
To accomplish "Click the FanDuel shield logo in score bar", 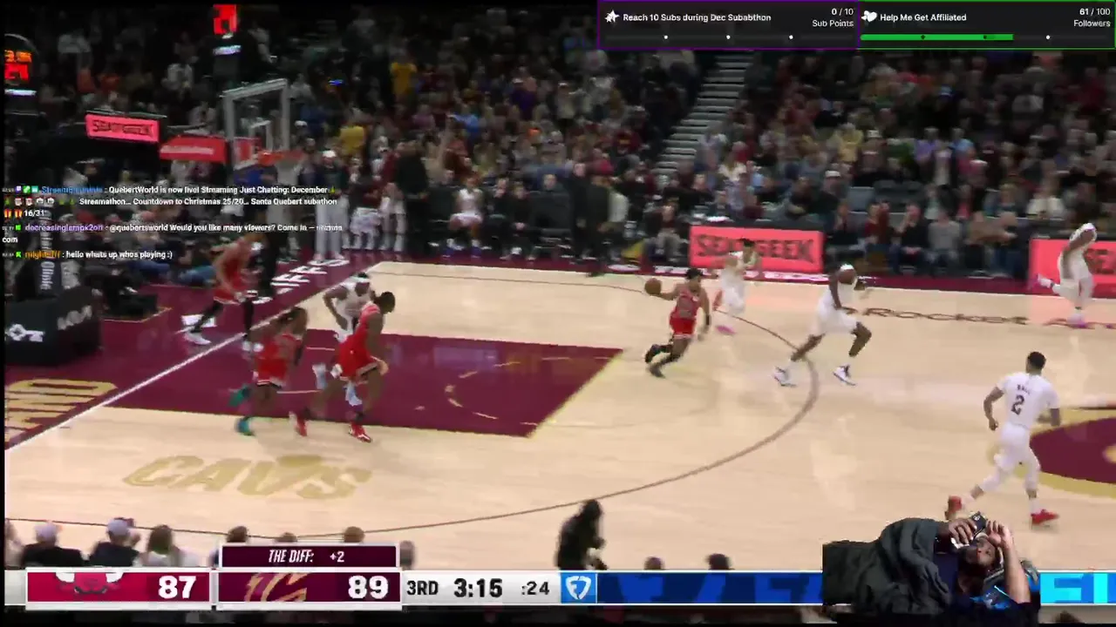I will [577, 588].
